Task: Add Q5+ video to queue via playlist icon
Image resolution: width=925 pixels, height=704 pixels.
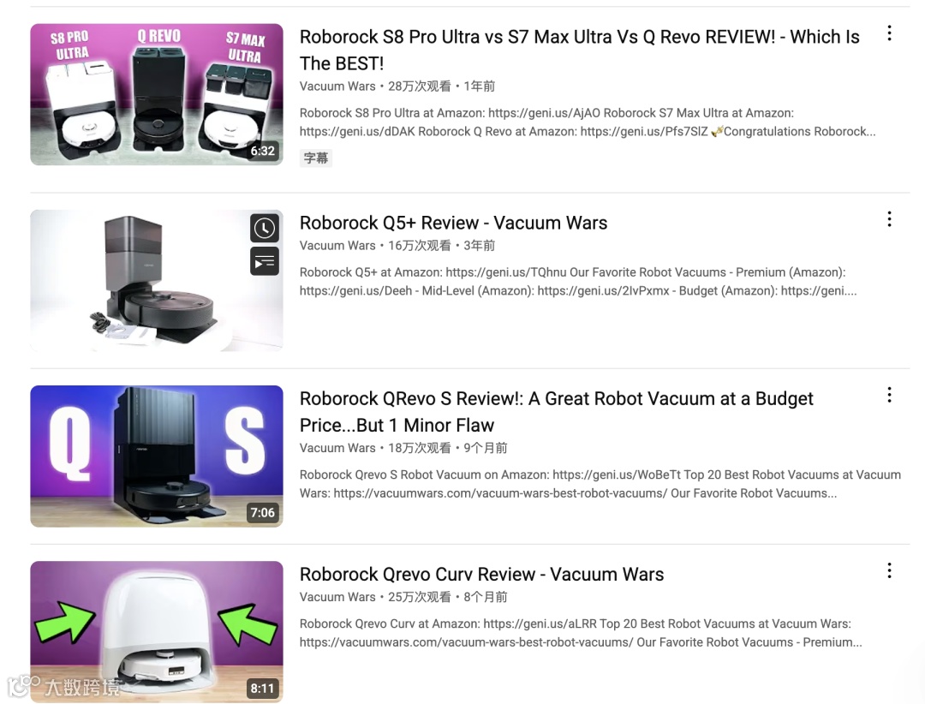Action: (265, 261)
